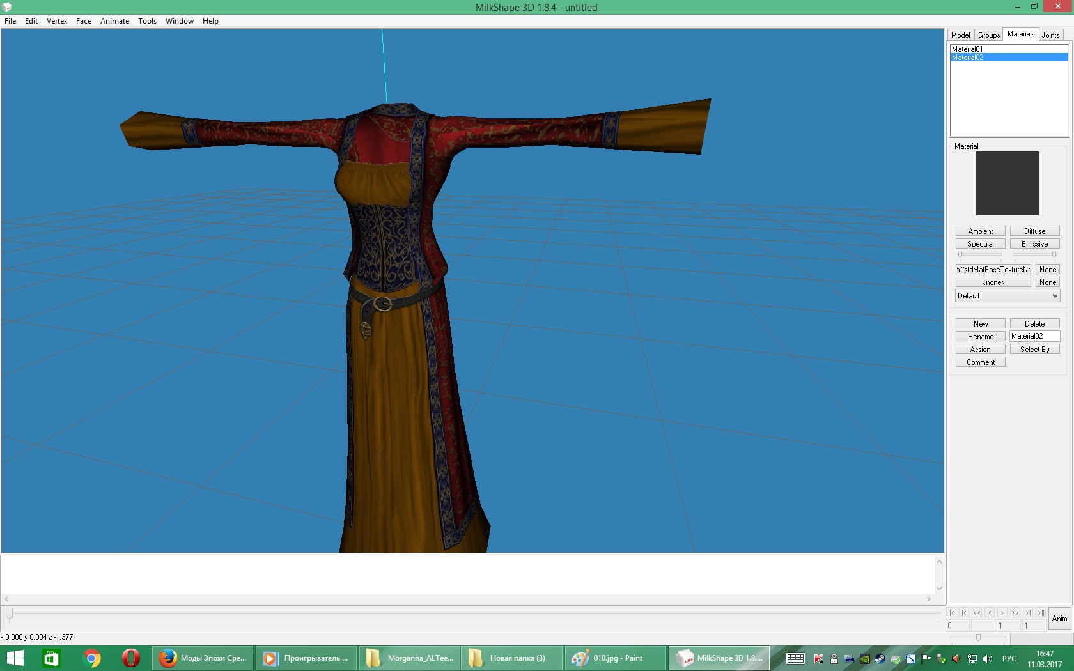Click message pane scroll down arrow

(x=939, y=589)
